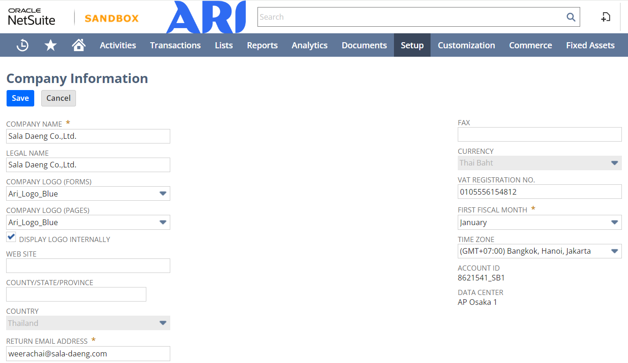The width and height of the screenshot is (628, 363).
Task: Go to the Home house icon
Action: click(79, 45)
